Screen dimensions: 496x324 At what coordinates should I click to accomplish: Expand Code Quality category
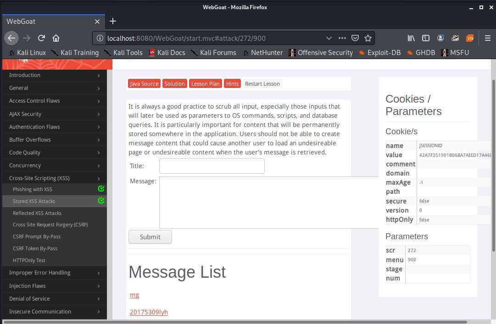55,153
